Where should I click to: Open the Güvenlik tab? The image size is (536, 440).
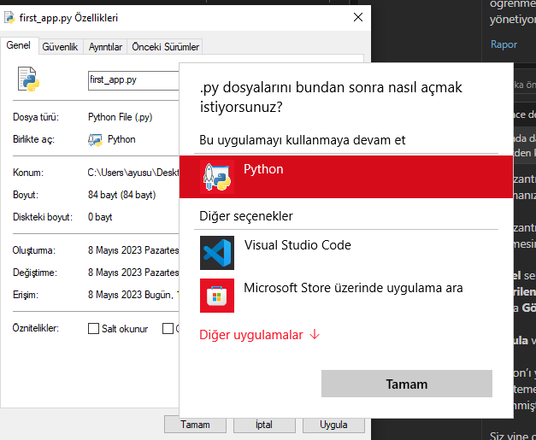pos(60,47)
